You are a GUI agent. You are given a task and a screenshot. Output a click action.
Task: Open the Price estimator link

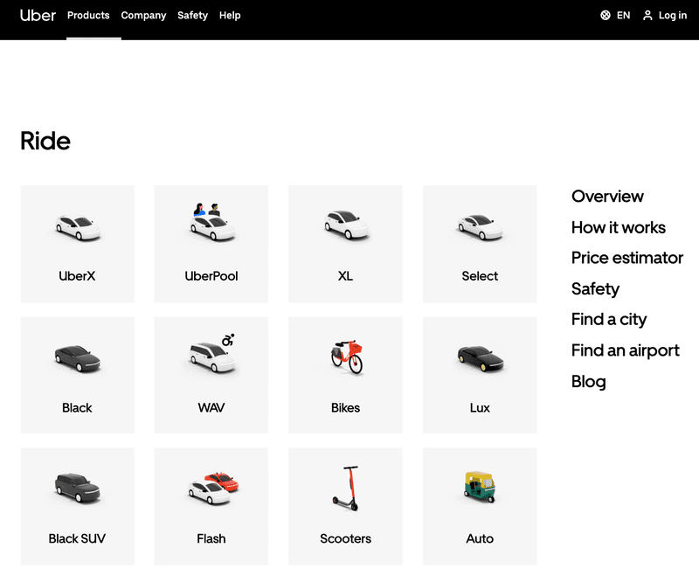click(626, 258)
